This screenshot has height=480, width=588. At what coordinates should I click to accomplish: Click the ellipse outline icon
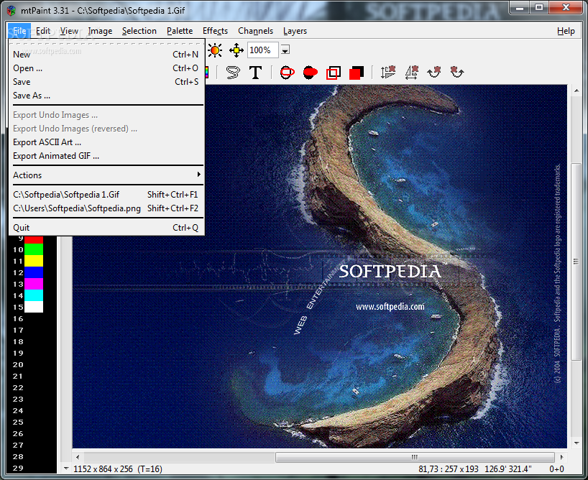[288, 73]
